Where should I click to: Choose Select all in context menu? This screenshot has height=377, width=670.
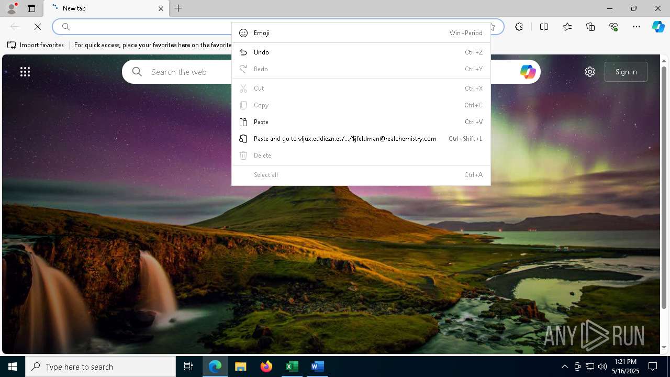pos(361,175)
